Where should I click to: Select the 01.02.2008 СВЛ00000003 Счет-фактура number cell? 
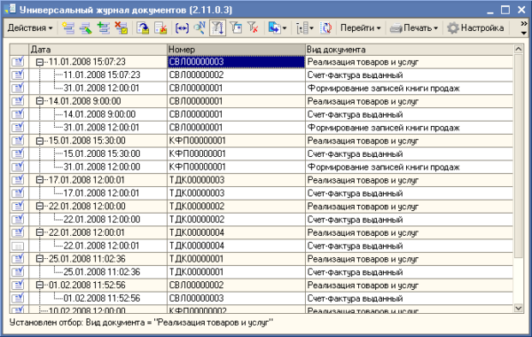(236, 298)
